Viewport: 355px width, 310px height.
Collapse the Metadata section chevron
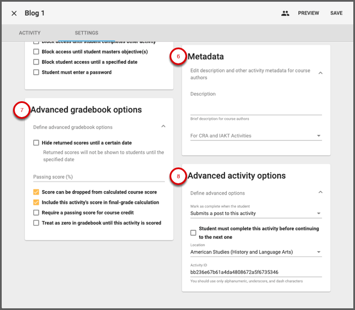320,73
